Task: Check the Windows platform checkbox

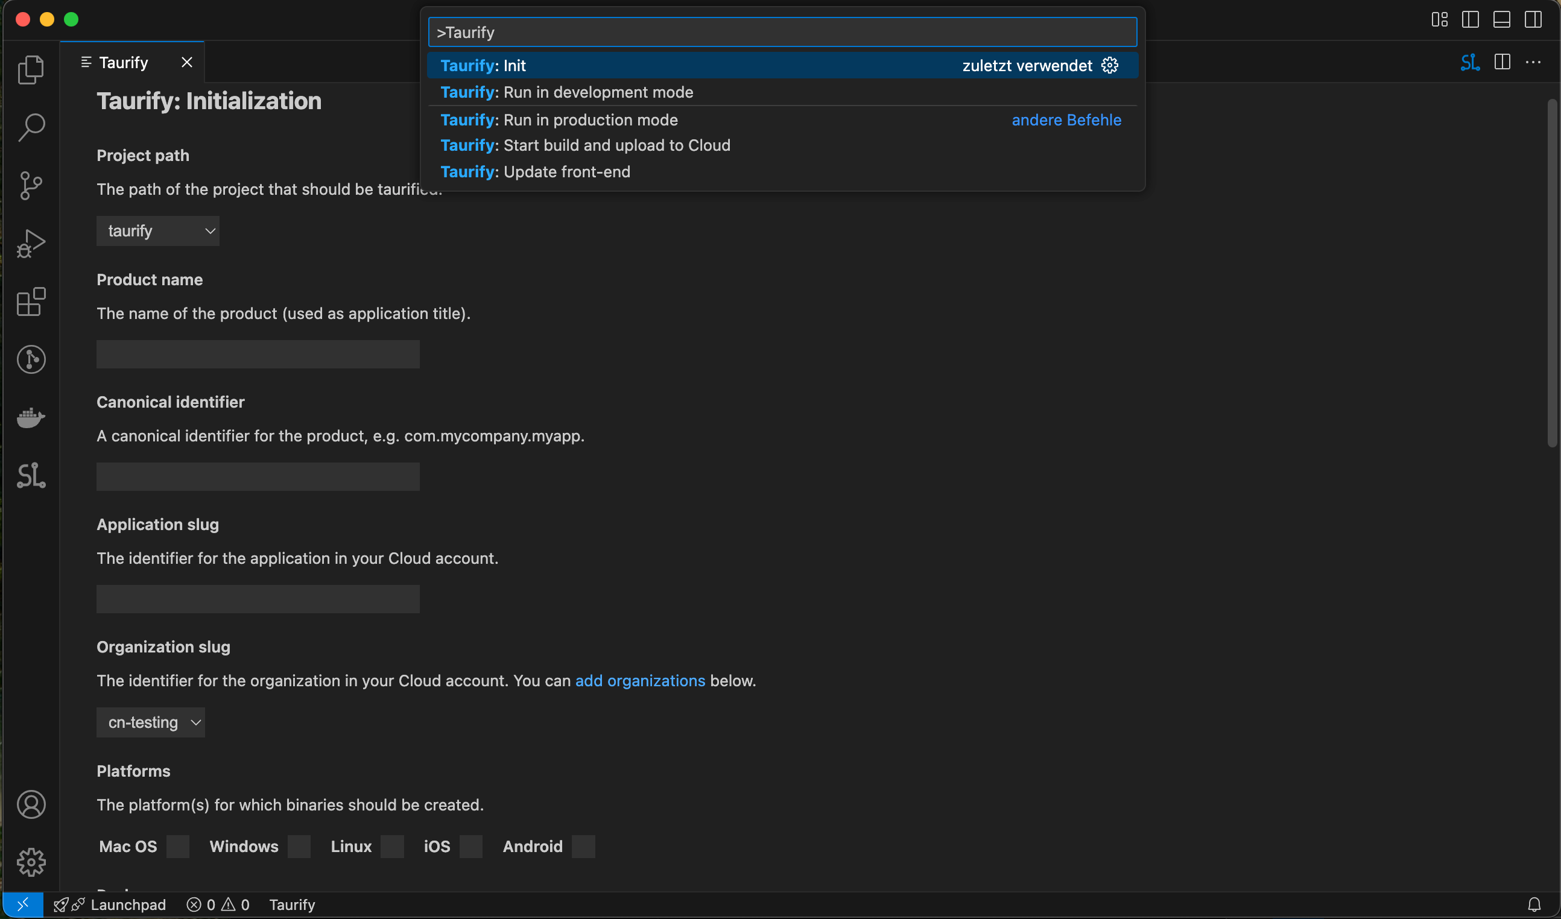Action: point(299,846)
